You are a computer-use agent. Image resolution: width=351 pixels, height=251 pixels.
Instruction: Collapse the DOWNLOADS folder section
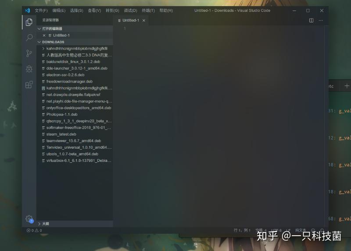click(75, 42)
